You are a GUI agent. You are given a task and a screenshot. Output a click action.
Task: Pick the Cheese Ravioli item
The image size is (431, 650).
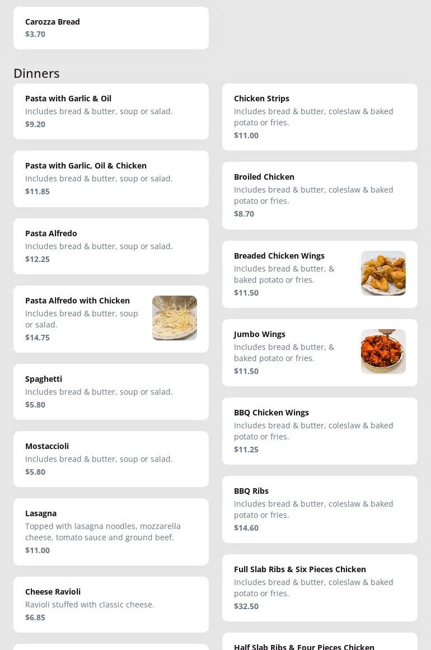[x=111, y=605]
